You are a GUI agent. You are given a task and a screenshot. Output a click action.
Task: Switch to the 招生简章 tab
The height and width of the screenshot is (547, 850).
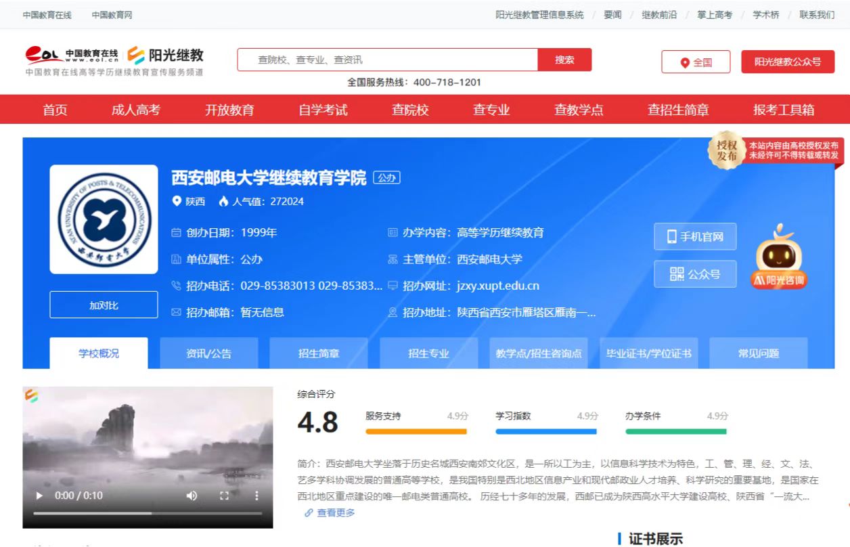click(319, 353)
